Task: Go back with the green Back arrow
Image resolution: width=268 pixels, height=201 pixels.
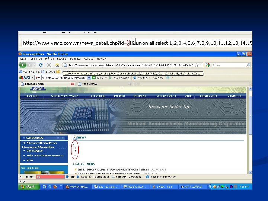Action: click(x=23, y=65)
